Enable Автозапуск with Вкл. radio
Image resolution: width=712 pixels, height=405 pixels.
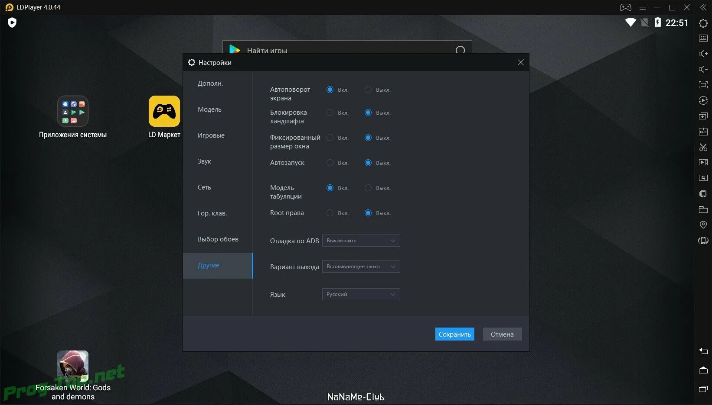point(330,163)
